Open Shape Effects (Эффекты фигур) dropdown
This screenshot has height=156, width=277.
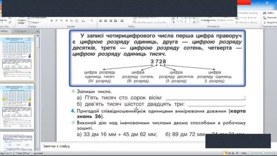[247, 23]
